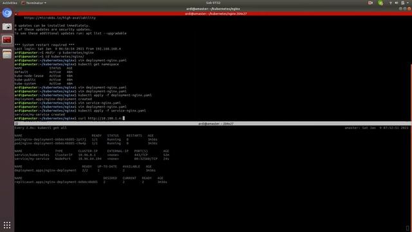
Task: Open the Terminator app menu dropdown
Action: click(34, 3)
